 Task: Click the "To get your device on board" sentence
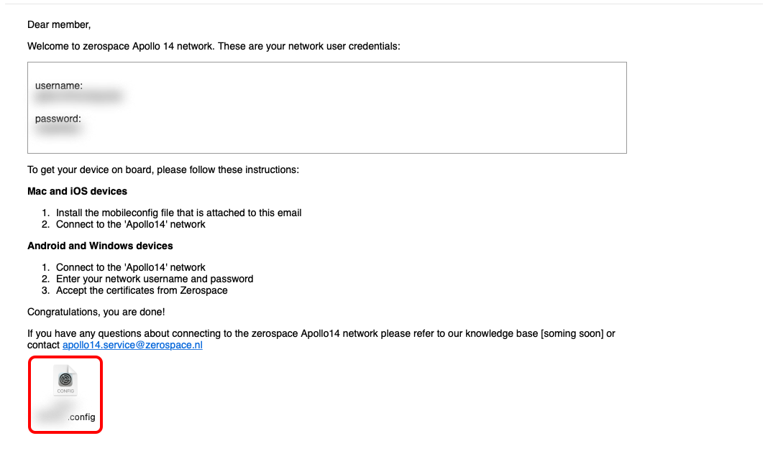point(163,170)
